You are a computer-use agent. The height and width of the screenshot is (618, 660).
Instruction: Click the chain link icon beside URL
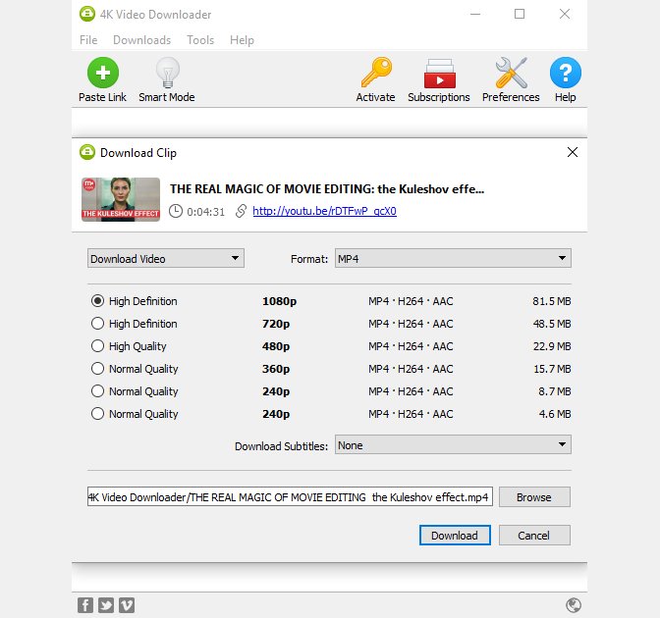[x=241, y=211]
